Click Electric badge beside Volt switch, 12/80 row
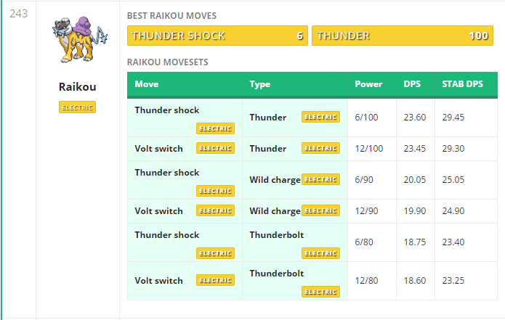 coord(215,280)
